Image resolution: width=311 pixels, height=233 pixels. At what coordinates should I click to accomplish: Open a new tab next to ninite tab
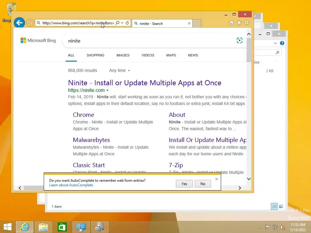[x=197, y=23]
